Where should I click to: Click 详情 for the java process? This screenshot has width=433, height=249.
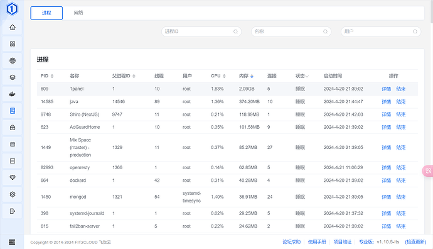386,102
